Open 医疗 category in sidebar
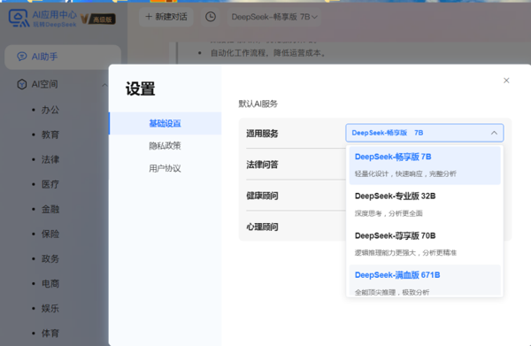The image size is (531, 346). 50,184
